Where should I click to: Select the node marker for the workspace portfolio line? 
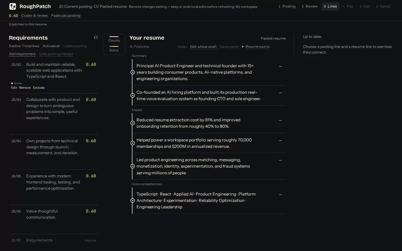click(x=133, y=143)
